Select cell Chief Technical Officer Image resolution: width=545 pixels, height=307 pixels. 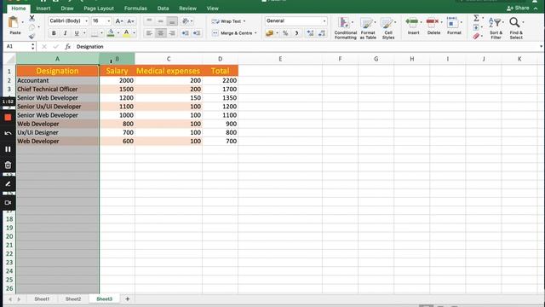point(57,89)
